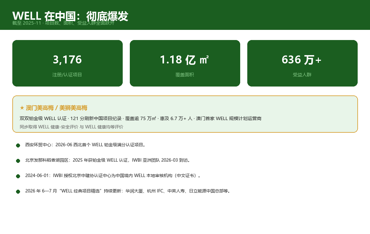Click the bullet dot beside 北京发那科稻香湖园区

18,161
